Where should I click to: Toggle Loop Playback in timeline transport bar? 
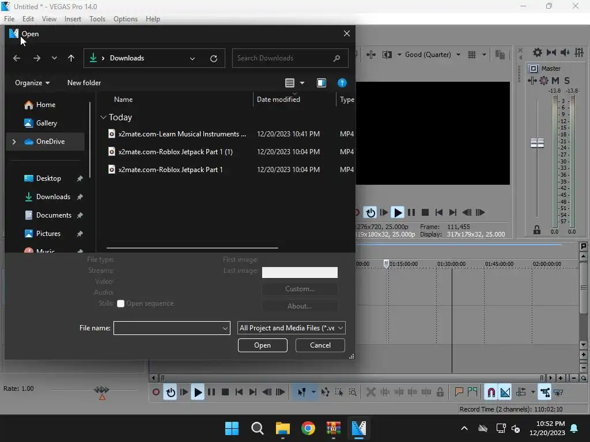click(171, 393)
